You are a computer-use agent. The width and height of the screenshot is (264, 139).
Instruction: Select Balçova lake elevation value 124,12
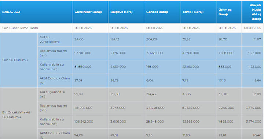pos(115,39)
